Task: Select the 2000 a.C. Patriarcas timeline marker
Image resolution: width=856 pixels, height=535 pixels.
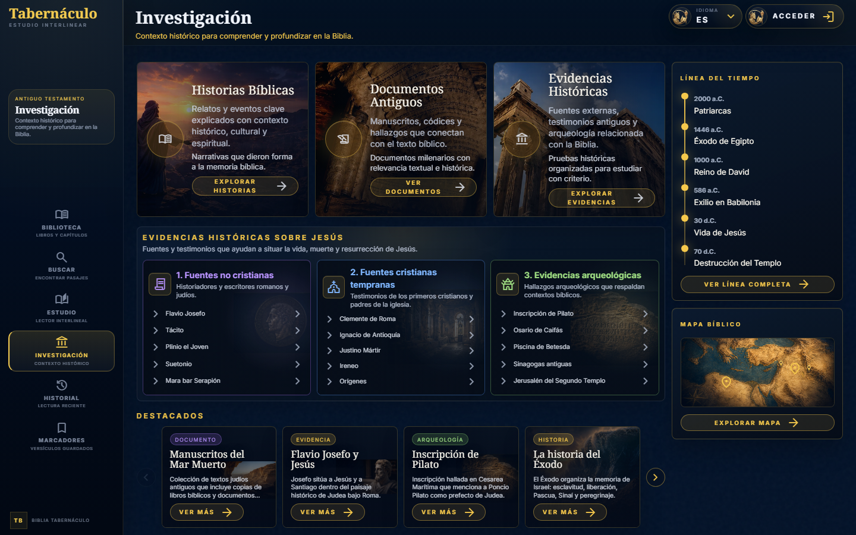Action: (x=685, y=96)
